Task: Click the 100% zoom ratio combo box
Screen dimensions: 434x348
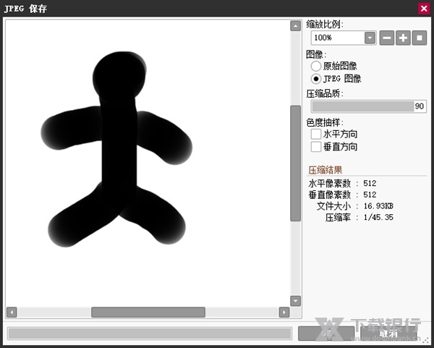Action: pos(338,38)
